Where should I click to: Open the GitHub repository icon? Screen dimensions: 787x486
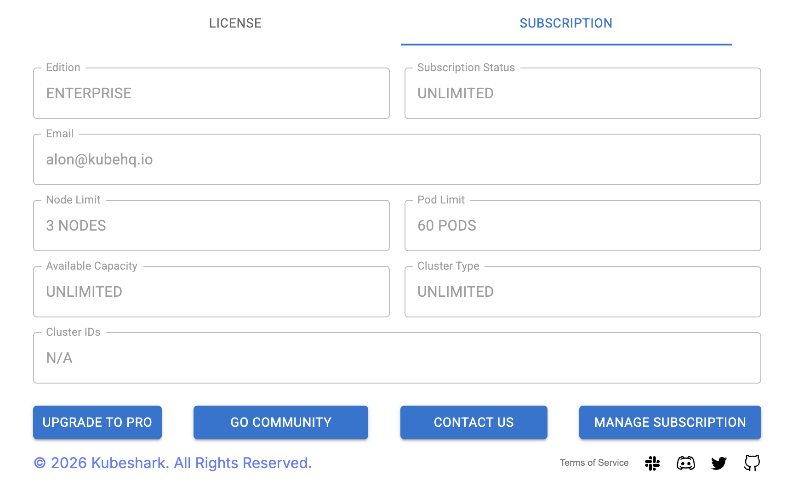point(752,463)
